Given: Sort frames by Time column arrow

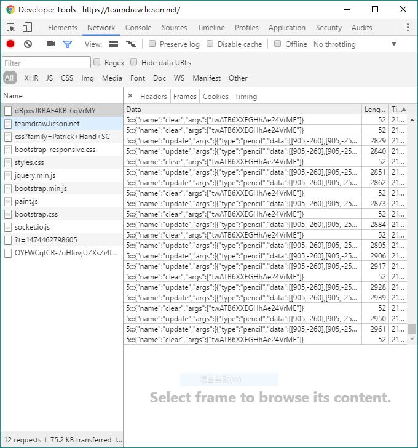Looking at the screenshot, I should click(403, 110).
